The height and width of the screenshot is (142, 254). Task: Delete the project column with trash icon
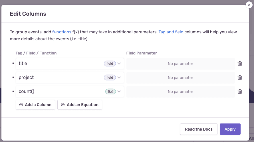point(240,78)
